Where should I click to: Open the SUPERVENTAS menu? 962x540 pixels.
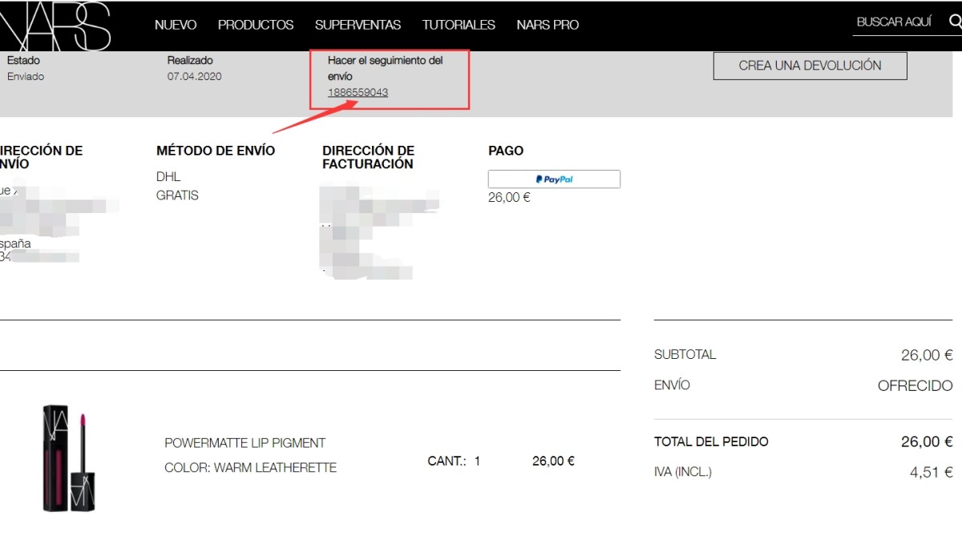tap(358, 25)
